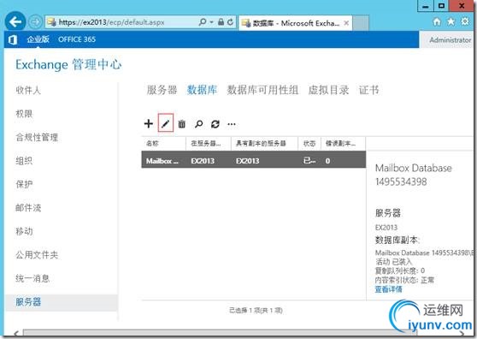Screen dimensions: 477x339
Task: Open 移动 in the left navigation
Action: 24,231
